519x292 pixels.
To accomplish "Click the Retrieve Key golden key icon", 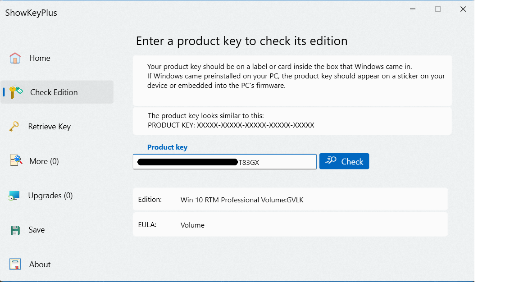I will coord(14,127).
